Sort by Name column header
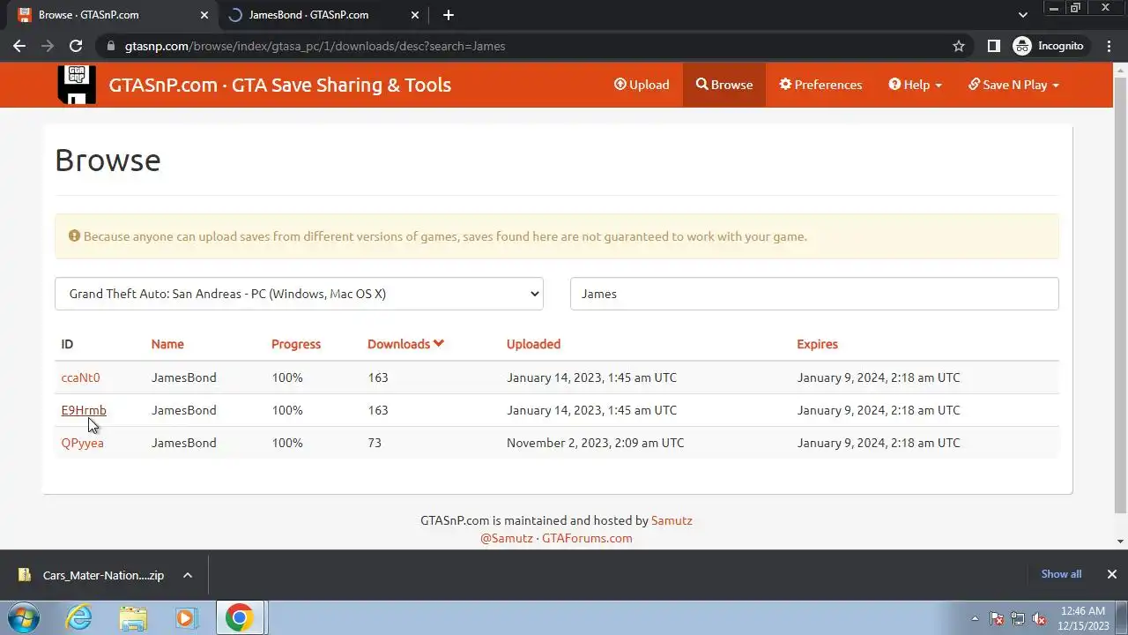The height and width of the screenshot is (635, 1128). pos(167,344)
